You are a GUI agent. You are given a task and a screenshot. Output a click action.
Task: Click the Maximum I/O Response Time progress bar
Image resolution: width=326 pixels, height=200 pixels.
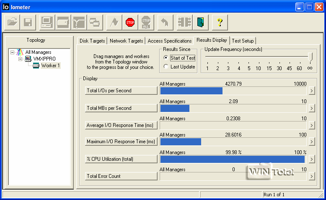tap(233, 142)
